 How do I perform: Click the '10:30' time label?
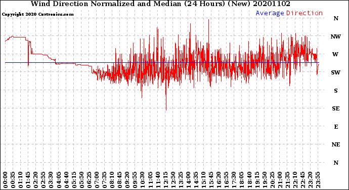[143, 180]
